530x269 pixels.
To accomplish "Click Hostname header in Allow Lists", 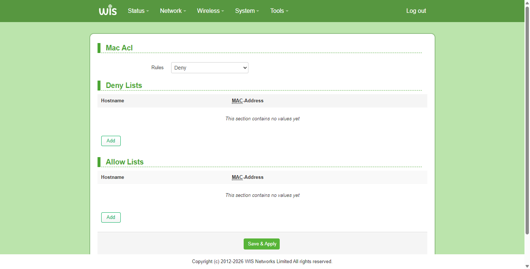I will click(113, 177).
